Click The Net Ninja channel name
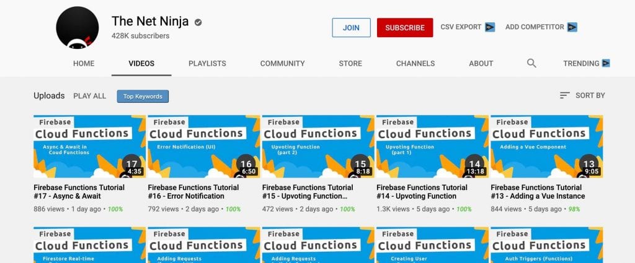 coord(150,21)
